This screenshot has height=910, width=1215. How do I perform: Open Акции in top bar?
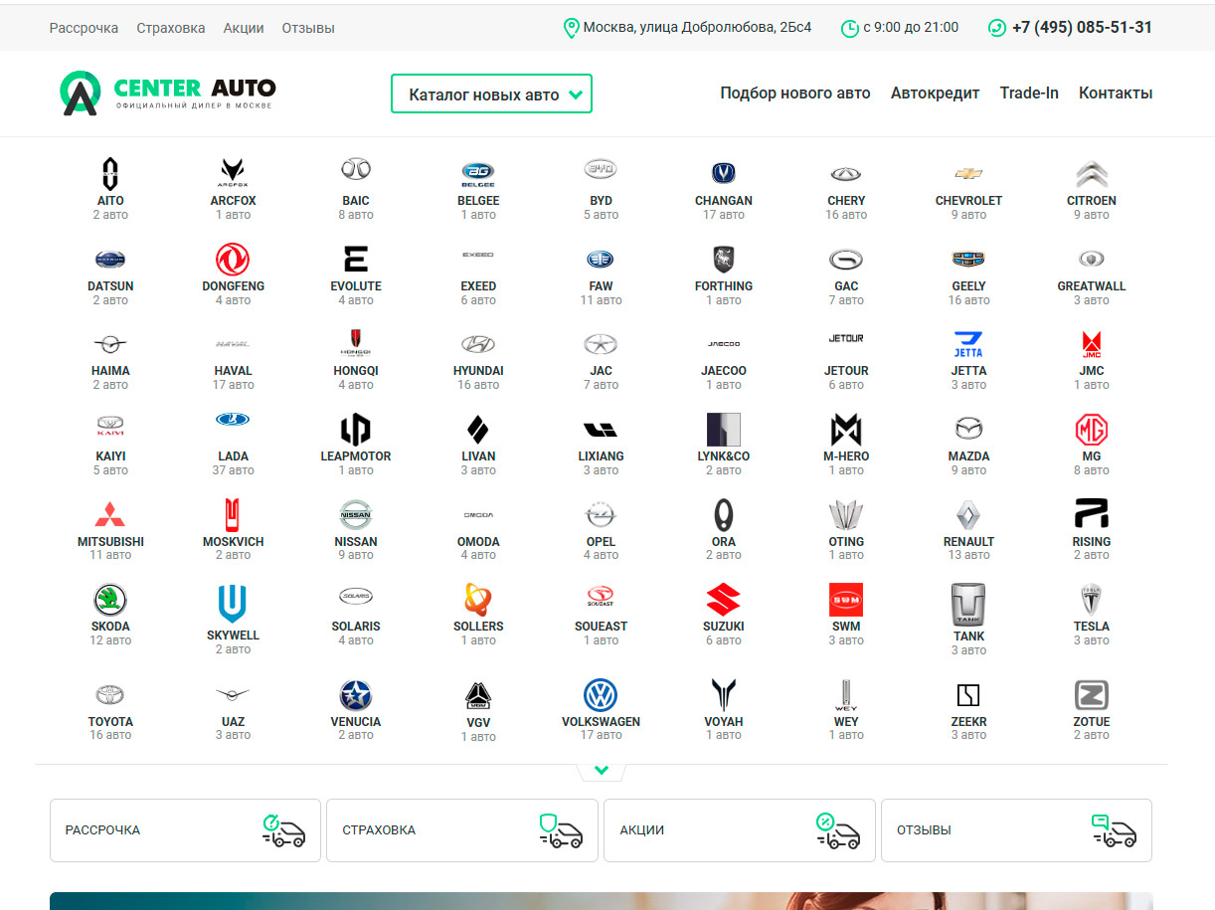coord(244,28)
